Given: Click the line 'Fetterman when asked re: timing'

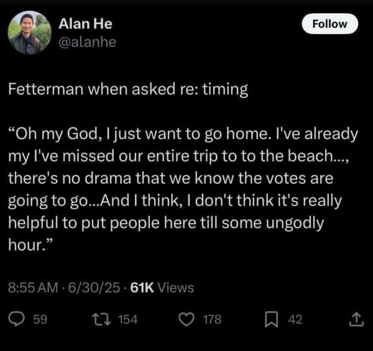Looking at the screenshot, I should (128, 89).
